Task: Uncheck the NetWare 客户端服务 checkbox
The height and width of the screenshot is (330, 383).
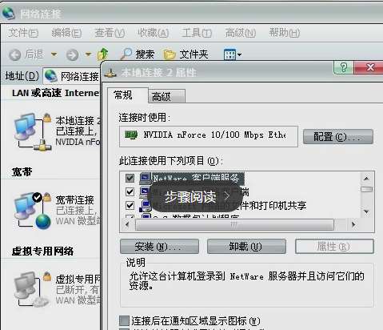Action: (x=130, y=178)
